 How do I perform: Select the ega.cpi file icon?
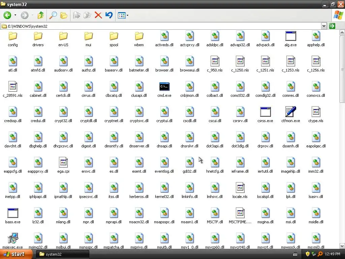pyautogui.click(x=63, y=162)
